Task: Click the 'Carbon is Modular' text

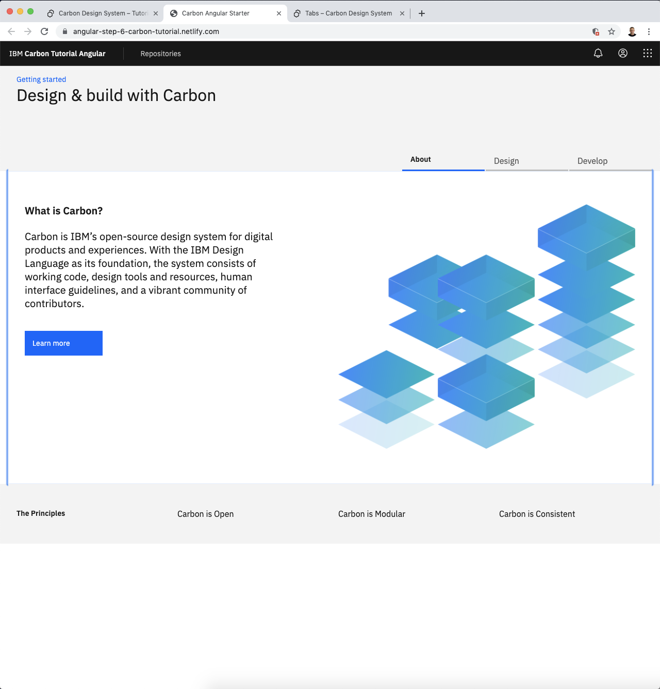Action: 372,514
